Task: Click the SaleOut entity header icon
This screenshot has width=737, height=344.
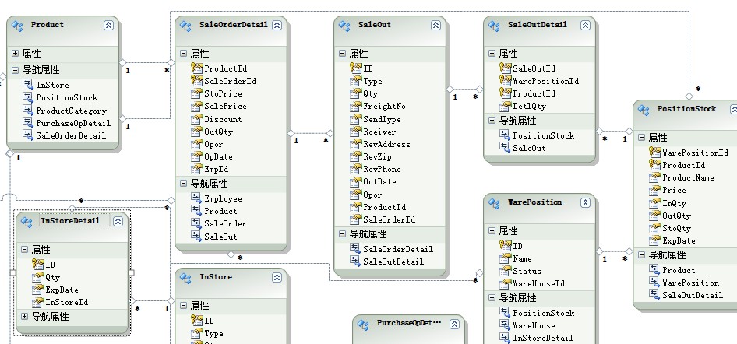Action: coord(344,26)
